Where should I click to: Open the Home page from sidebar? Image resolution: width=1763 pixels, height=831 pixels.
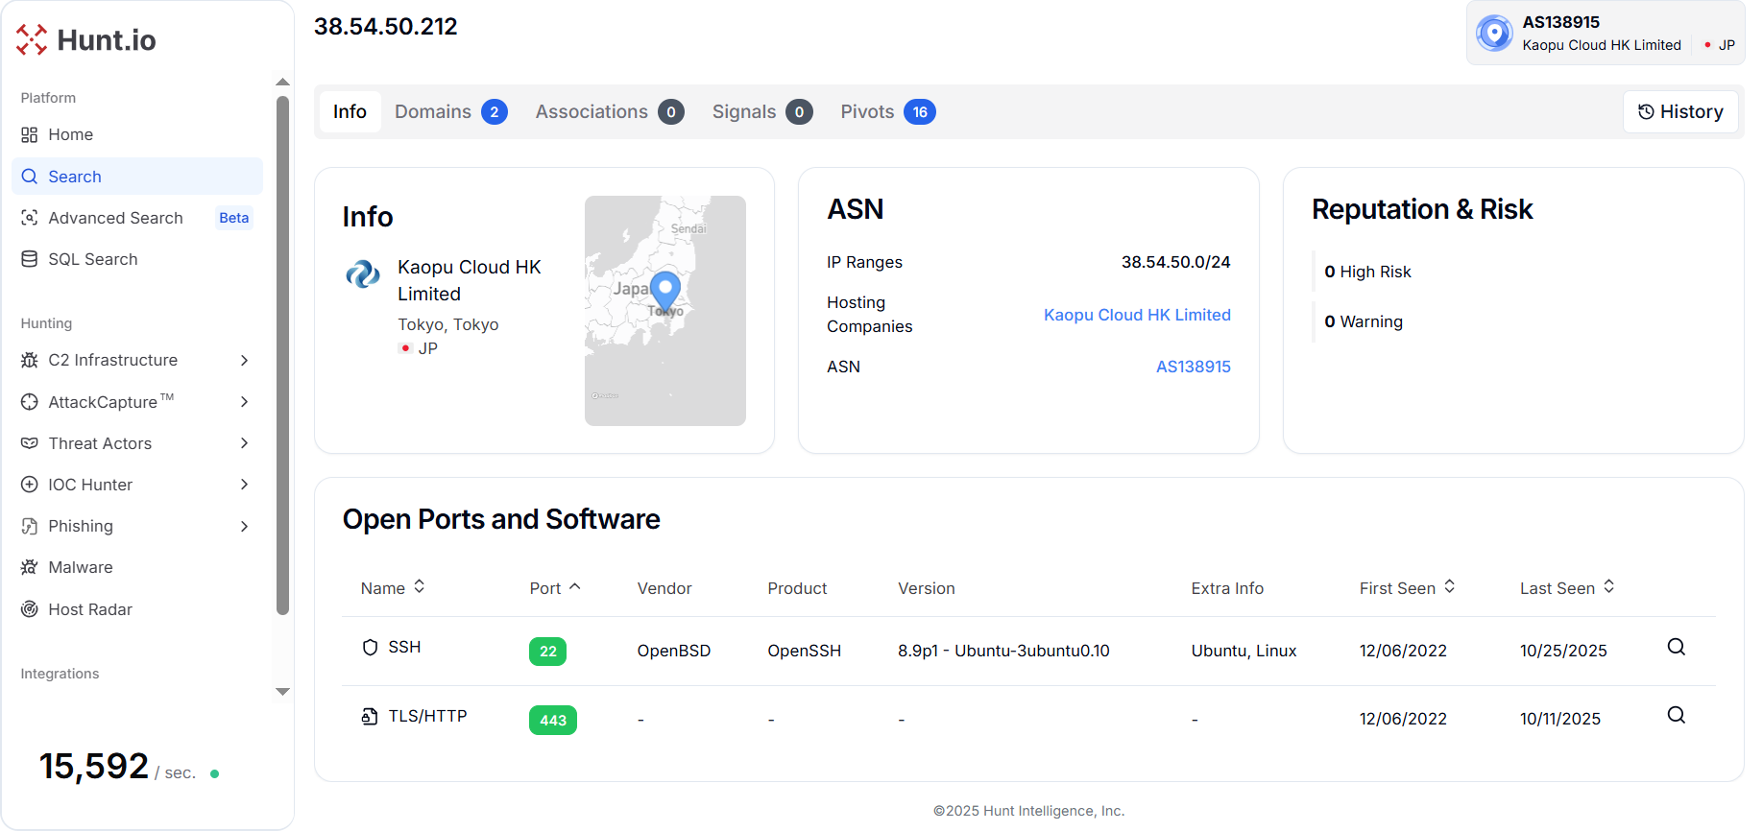(70, 134)
